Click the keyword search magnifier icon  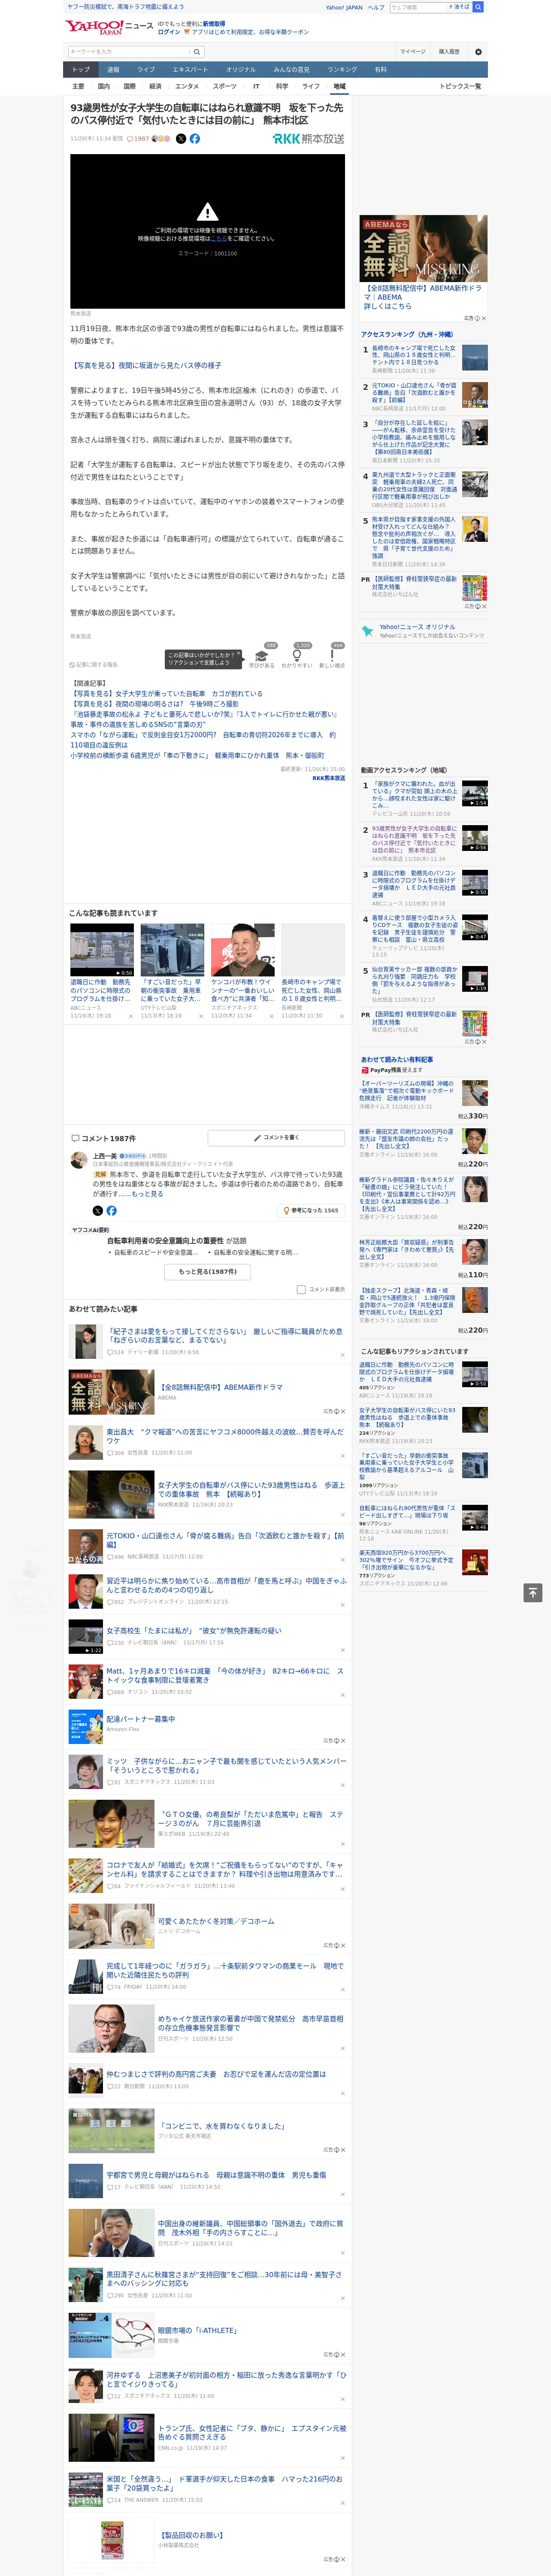tap(197, 52)
